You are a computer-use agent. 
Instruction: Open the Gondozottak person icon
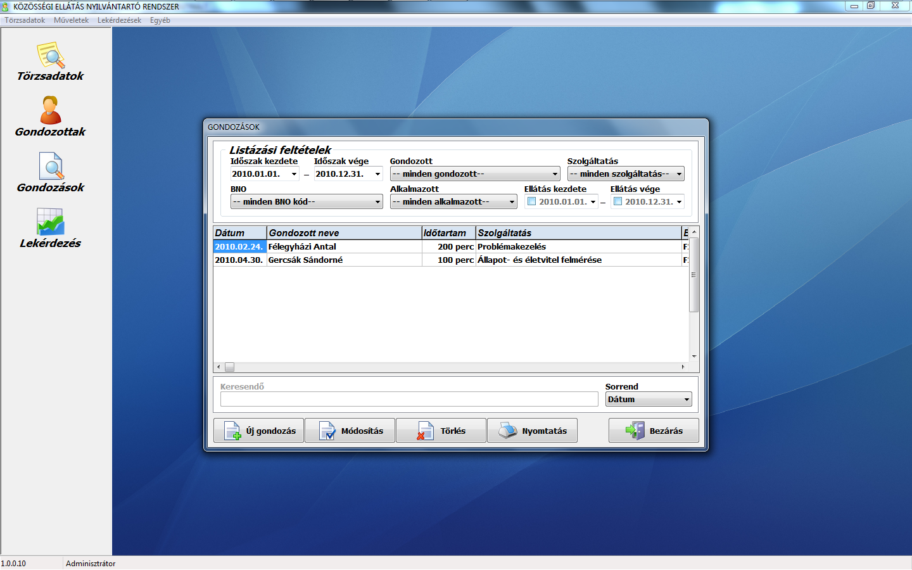pyautogui.click(x=51, y=110)
